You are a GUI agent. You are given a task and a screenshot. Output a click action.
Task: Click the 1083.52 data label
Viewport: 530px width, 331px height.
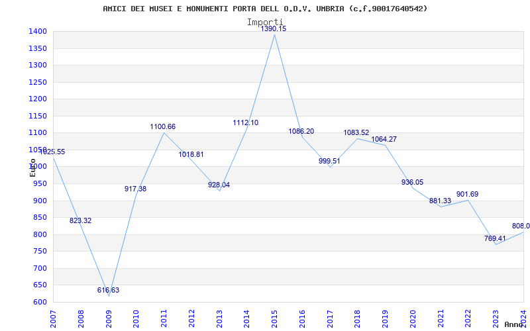pos(356,133)
